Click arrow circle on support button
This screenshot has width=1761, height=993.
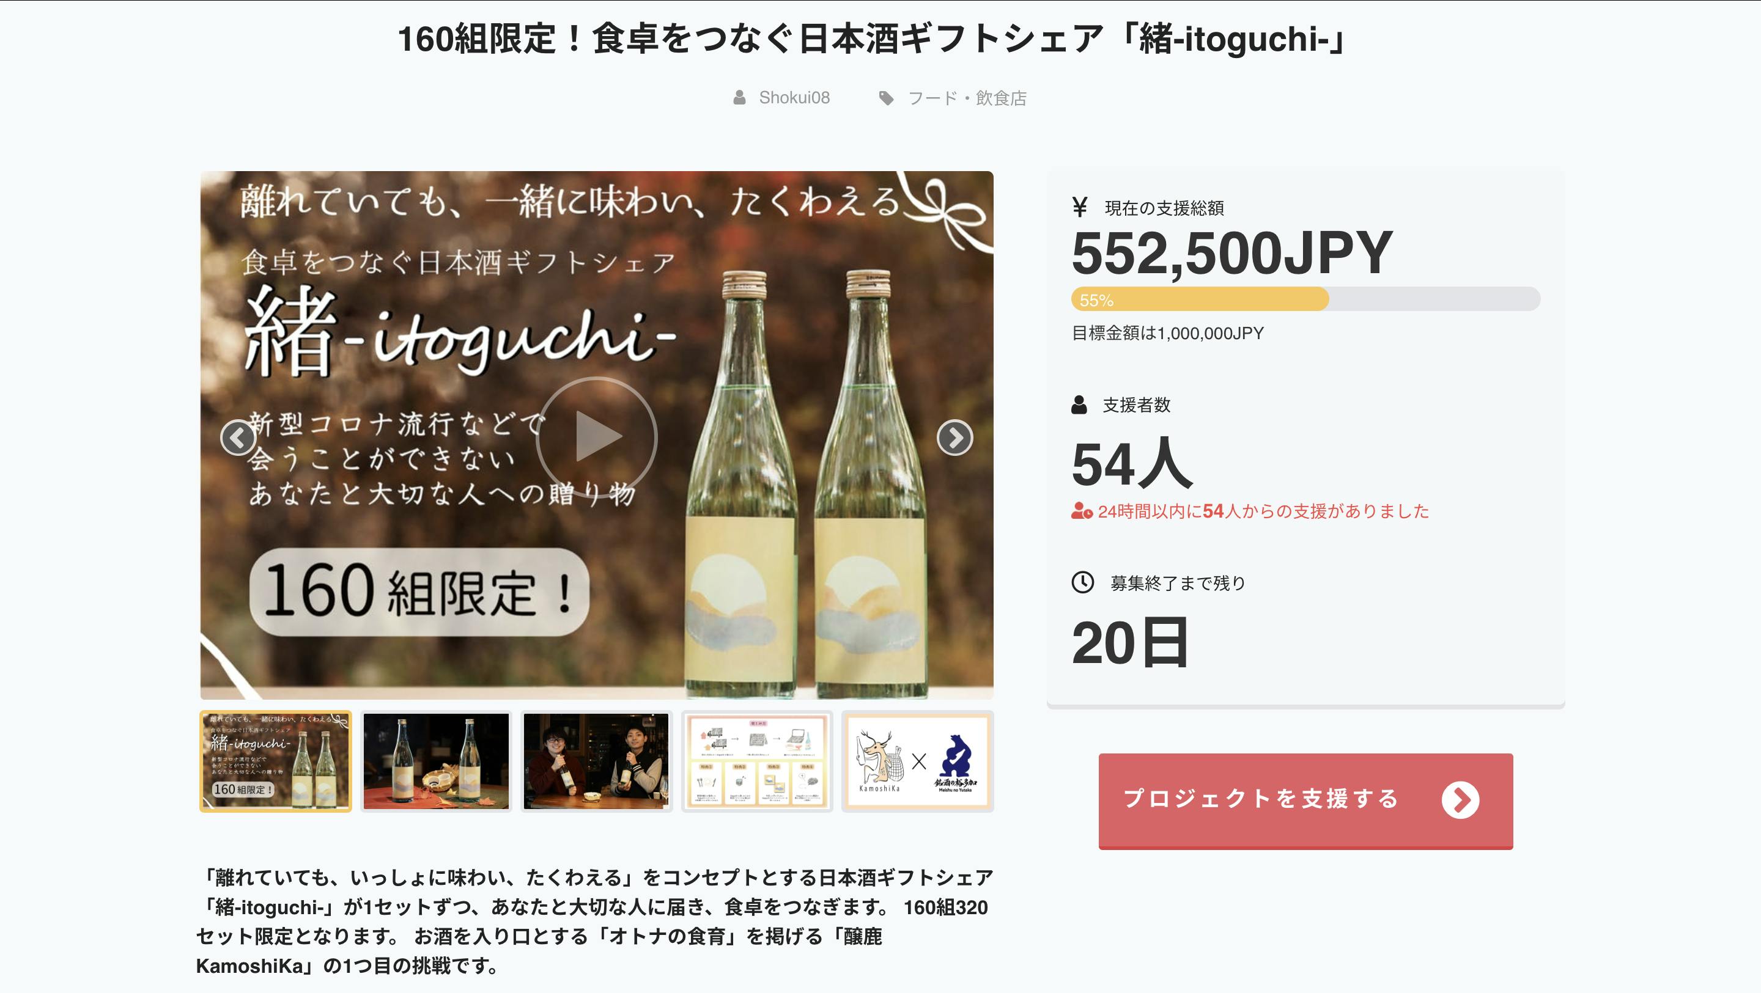1461,799
